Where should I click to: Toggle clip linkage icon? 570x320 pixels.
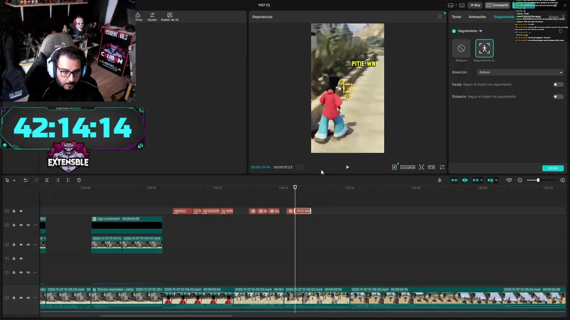pyautogui.click(x=476, y=180)
